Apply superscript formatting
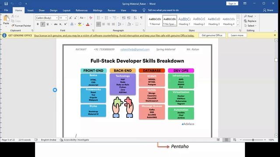The width and height of the screenshot is (280, 157). coord(65,24)
